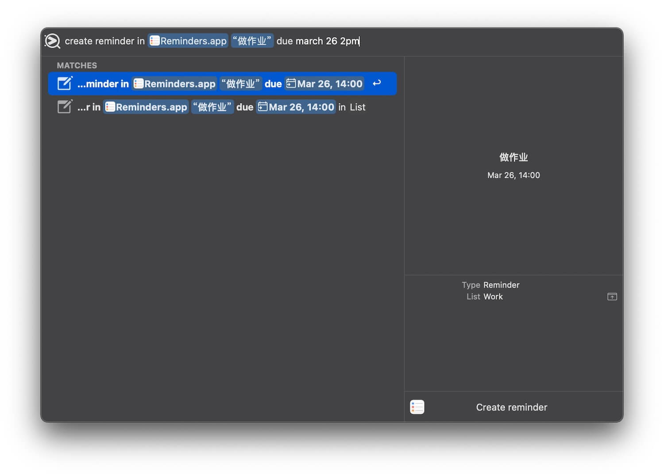Click the export icon next to List Work
The image size is (664, 476).
612,297
